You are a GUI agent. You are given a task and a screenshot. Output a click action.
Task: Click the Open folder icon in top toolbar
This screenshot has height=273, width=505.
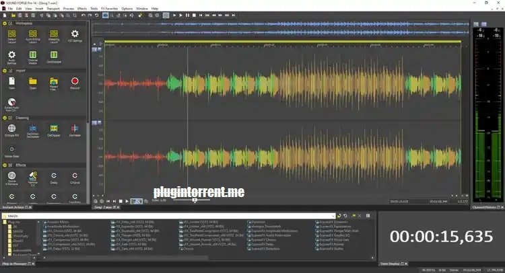(13, 15)
